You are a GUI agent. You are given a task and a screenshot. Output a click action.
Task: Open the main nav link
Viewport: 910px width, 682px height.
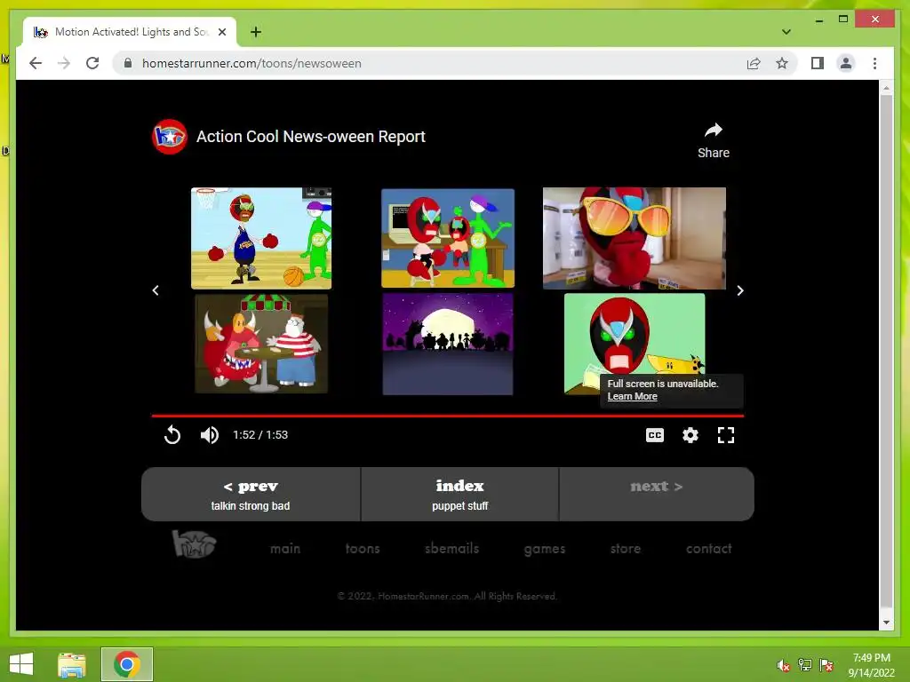pos(285,549)
